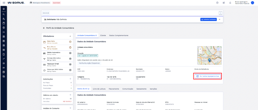Open the Dados Complementares tab
The image size is (258, 110).
coord(119,35)
